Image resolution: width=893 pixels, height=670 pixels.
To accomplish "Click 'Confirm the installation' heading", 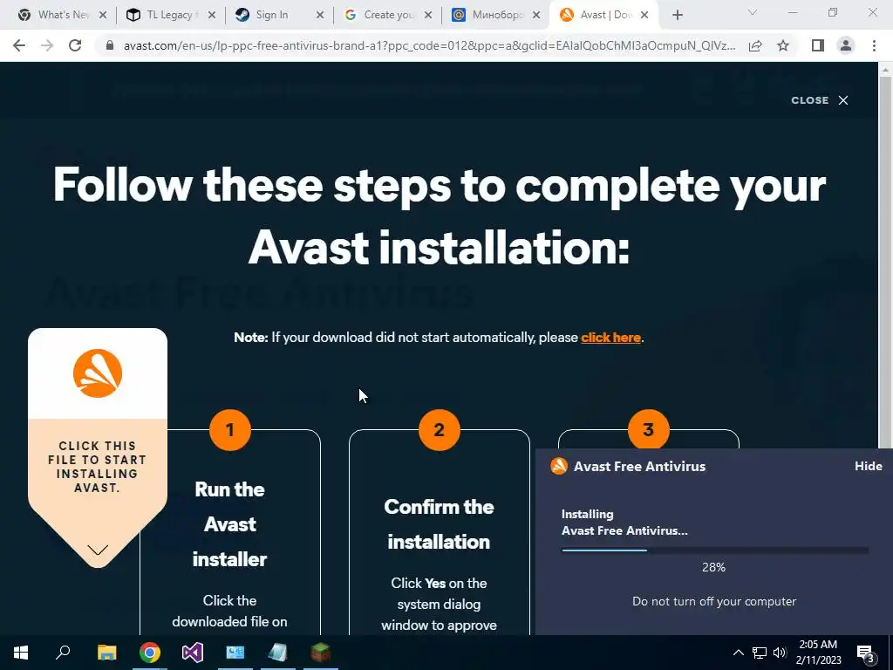I will tap(439, 524).
